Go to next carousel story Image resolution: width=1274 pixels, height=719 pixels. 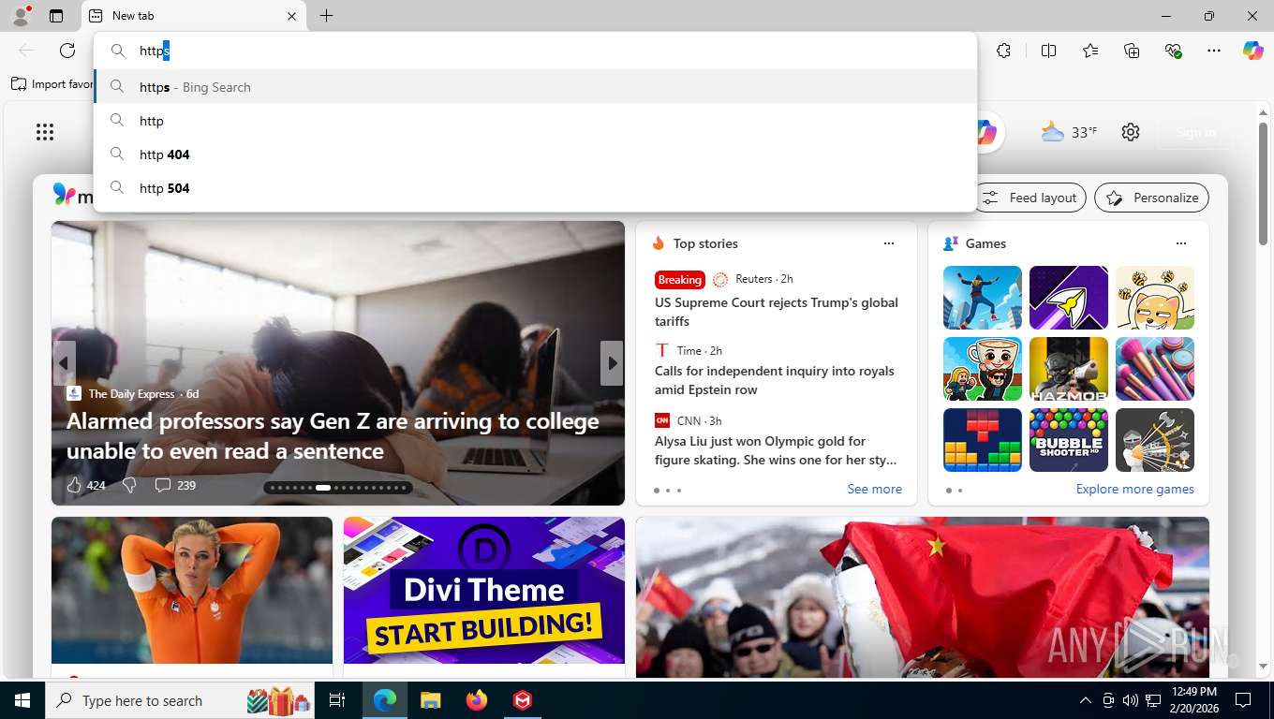pos(612,363)
